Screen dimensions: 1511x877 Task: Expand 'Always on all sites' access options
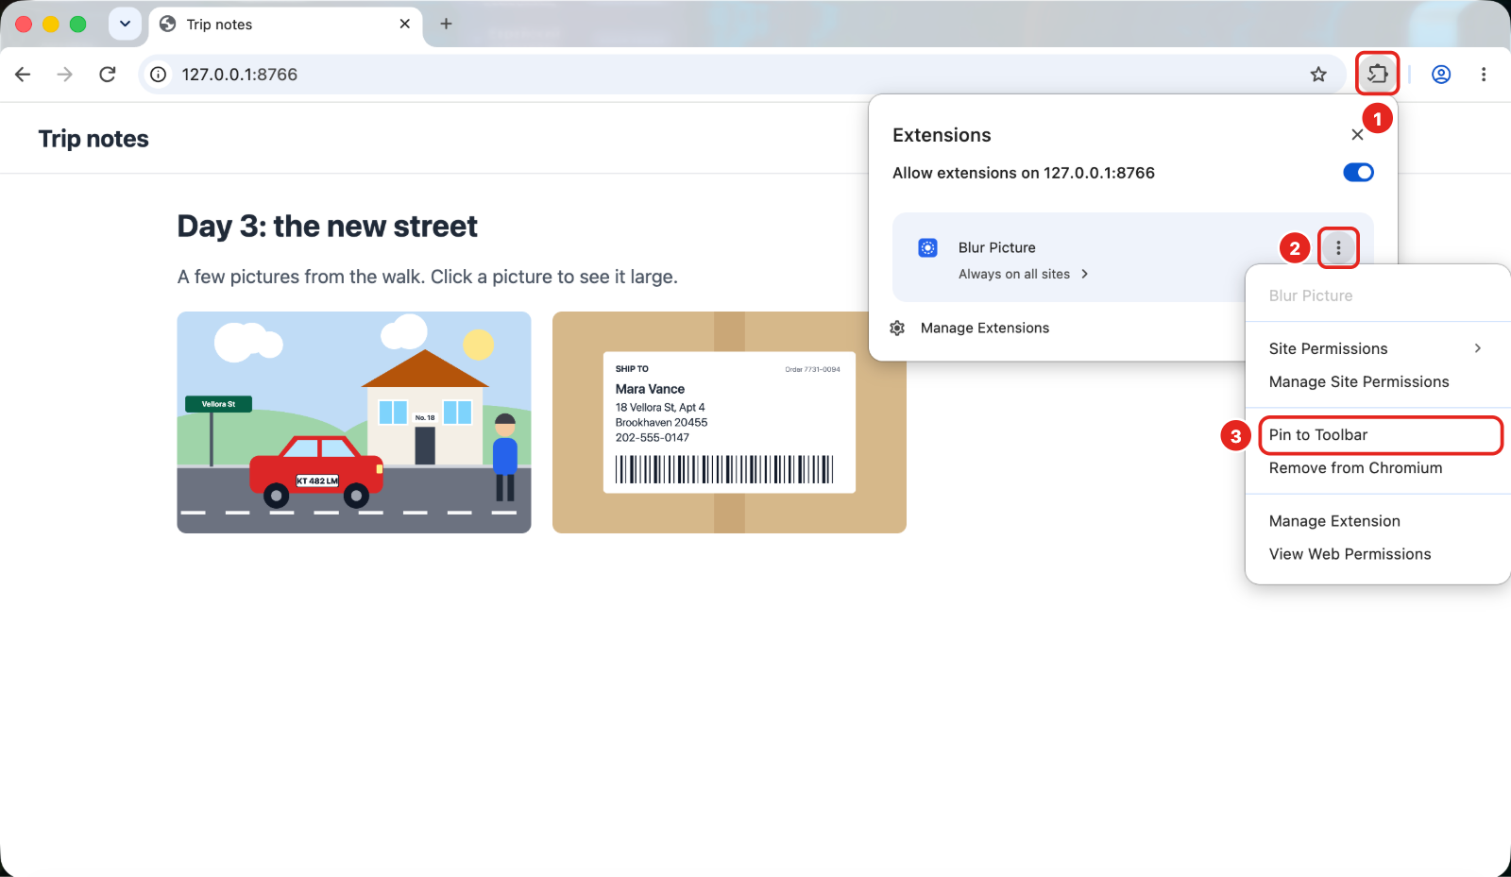pos(1024,274)
